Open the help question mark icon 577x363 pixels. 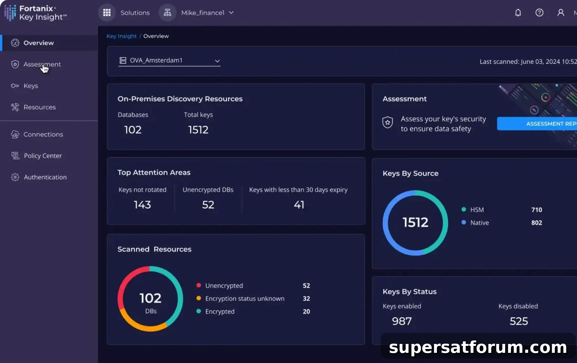[539, 13]
